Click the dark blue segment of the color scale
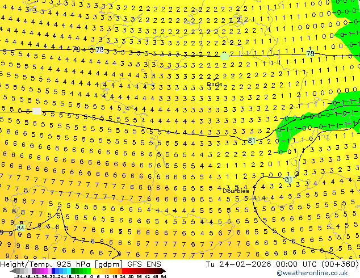The image size is (360, 278). [x=53, y=271]
